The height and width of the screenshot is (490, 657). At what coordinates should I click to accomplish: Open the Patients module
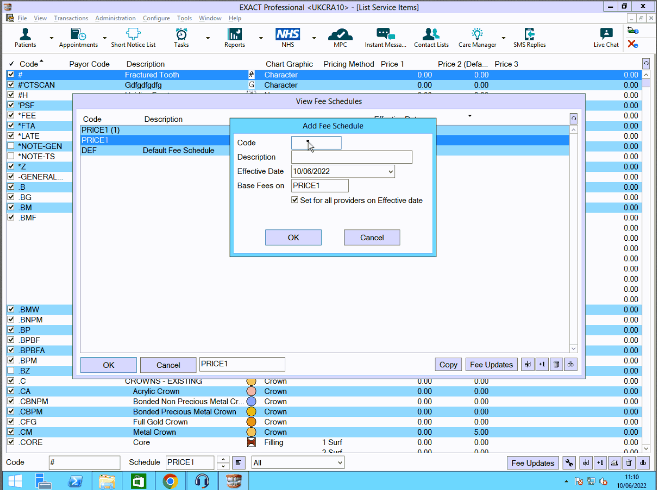point(25,38)
